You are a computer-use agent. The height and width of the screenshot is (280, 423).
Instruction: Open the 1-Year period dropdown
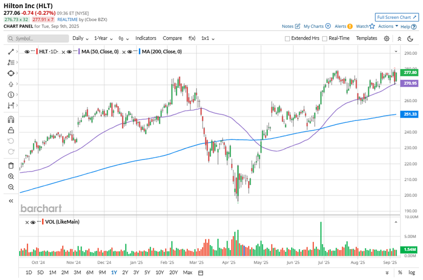(103, 38)
